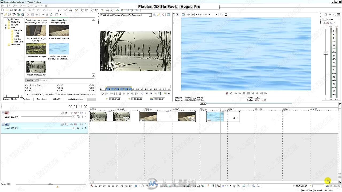342x192 pixels.
Task: Click the Record button in the timeline transport
Action: [x=92, y=186]
